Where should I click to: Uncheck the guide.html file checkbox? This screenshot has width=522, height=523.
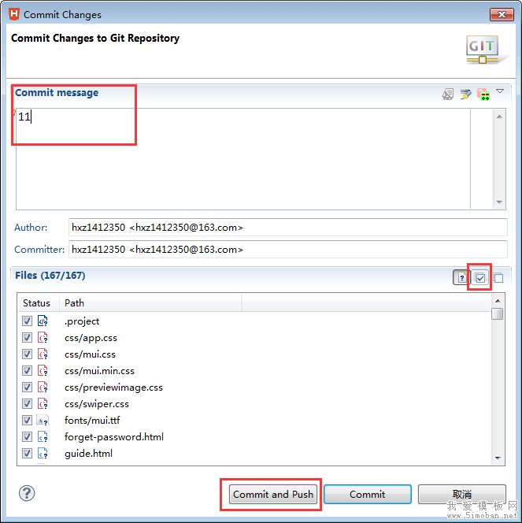(x=28, y=454)
